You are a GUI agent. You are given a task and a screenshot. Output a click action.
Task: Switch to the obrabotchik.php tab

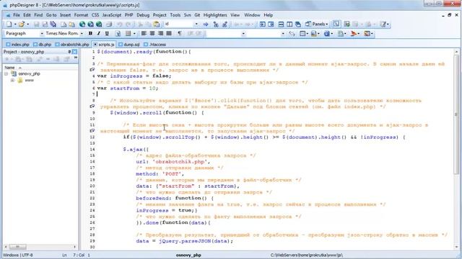point(72,45)
